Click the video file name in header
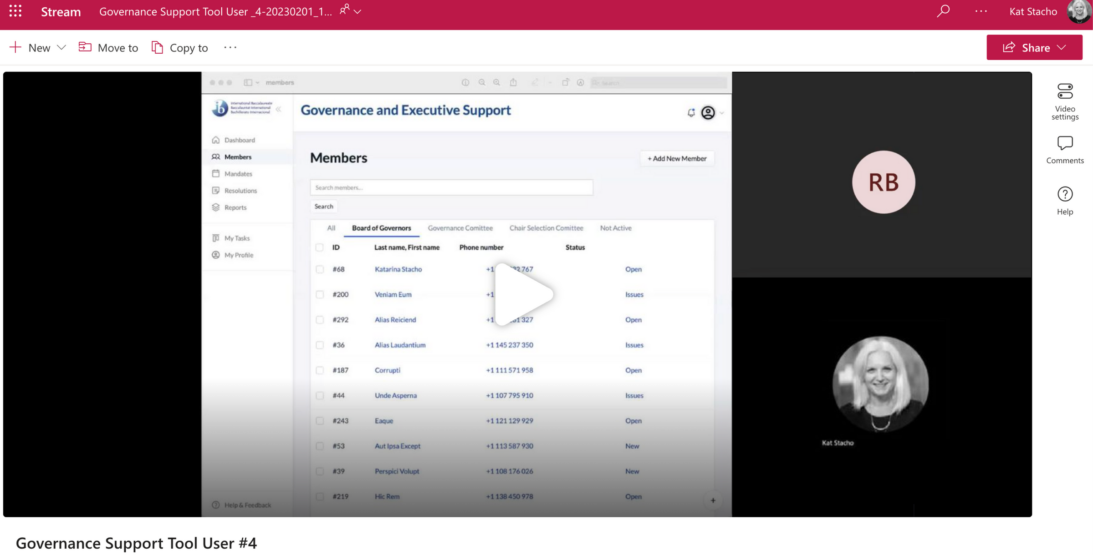 tap(215, 11)
